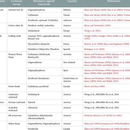This screenshot has width=130, height=130.
Task: Select the 'German cockroach' cell
Action: pos(17,102)
